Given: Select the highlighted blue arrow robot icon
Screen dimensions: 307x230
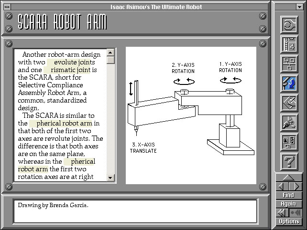Looking at the screenshot, I should coord(289,83).
